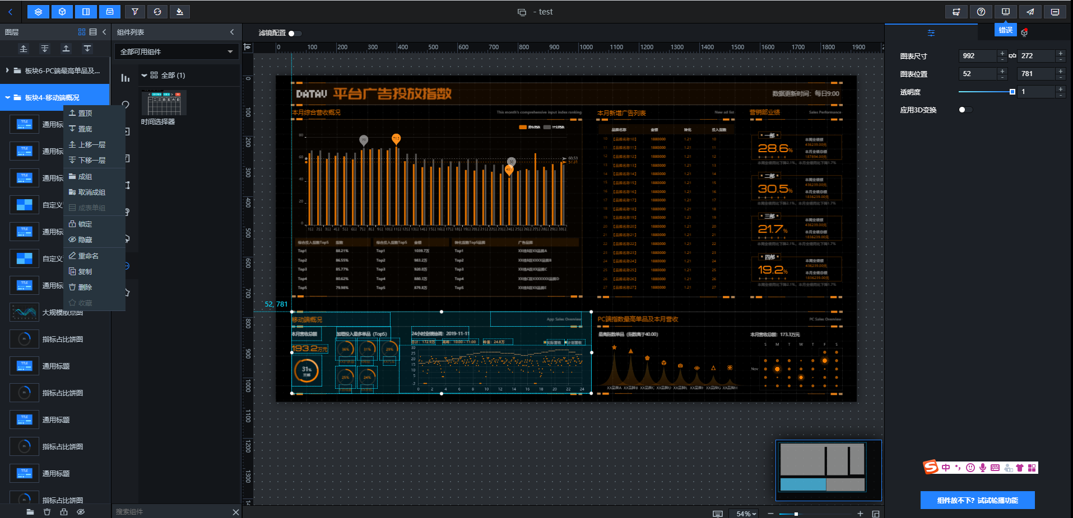Switch to settings sliders tab
Screen dimensions: 1073x518
pos(931,32)
